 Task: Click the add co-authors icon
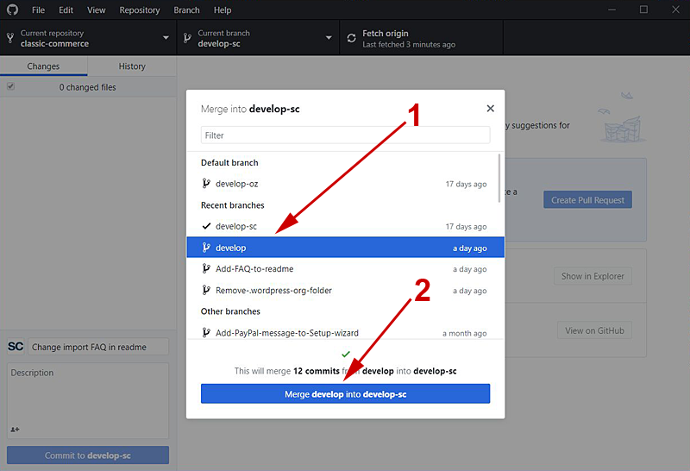15,430
